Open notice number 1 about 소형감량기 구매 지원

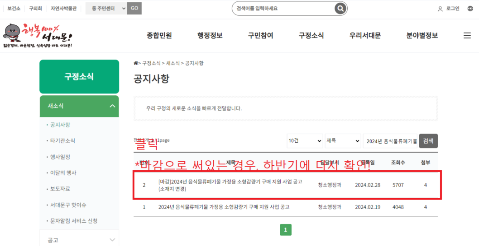(x=224, y=207)
